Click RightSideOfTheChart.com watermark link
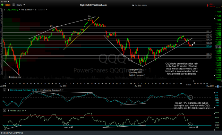Viewport: 222px width, 135px height. coord(93,5)
